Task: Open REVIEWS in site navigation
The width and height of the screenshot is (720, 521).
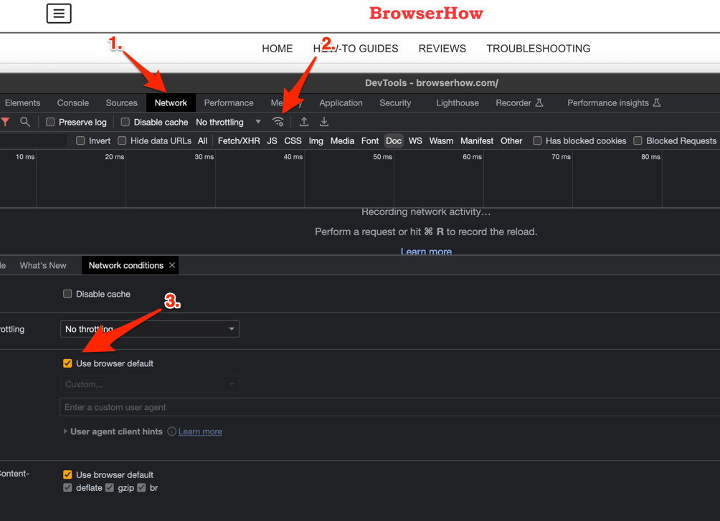Action: tap(442, 48)
